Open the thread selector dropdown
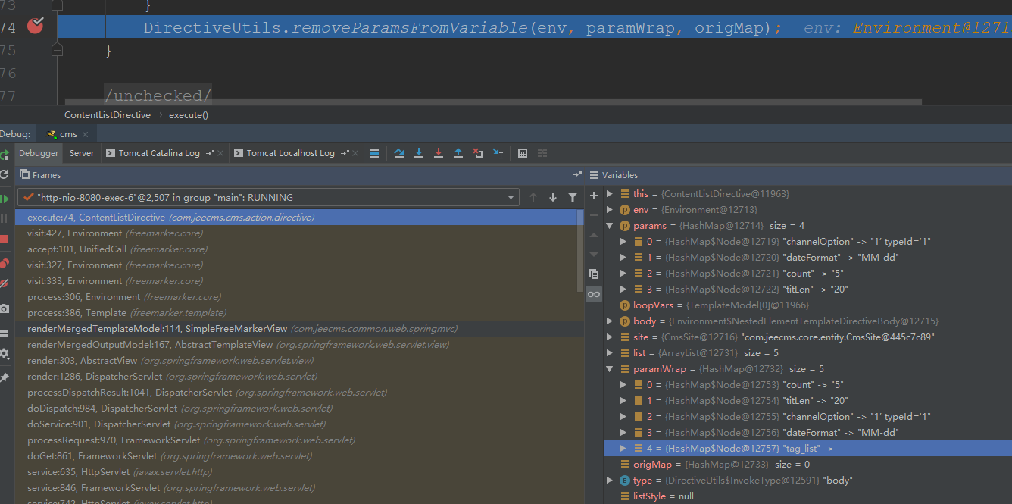This screenshot has height=504, width=1012. pos(512,197)
